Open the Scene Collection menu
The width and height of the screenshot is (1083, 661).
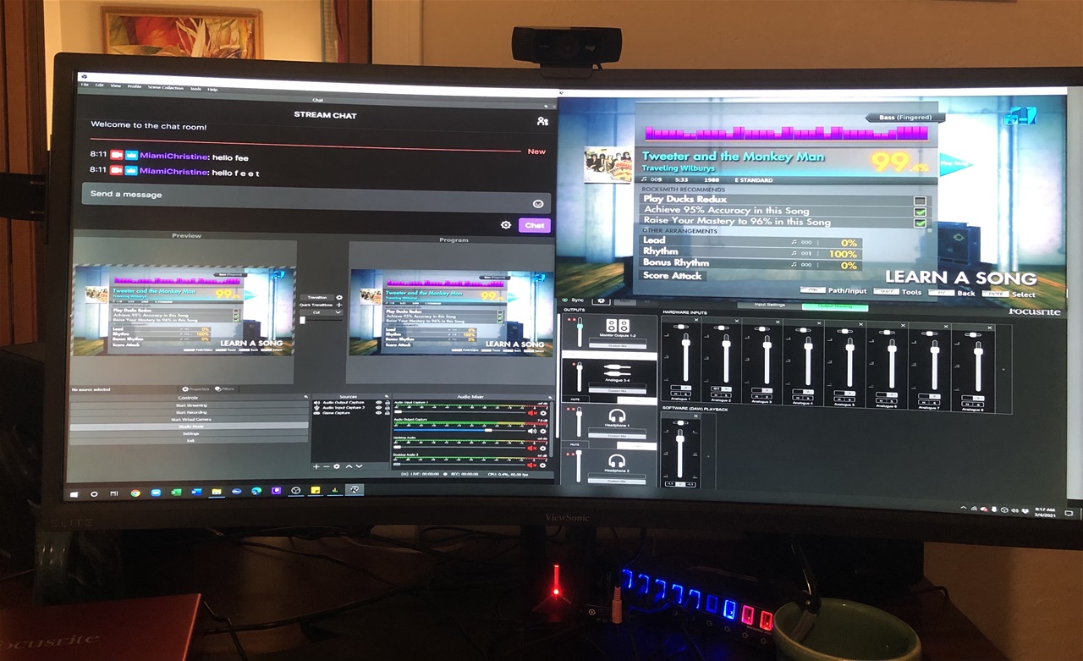click(x=166, y=87)
